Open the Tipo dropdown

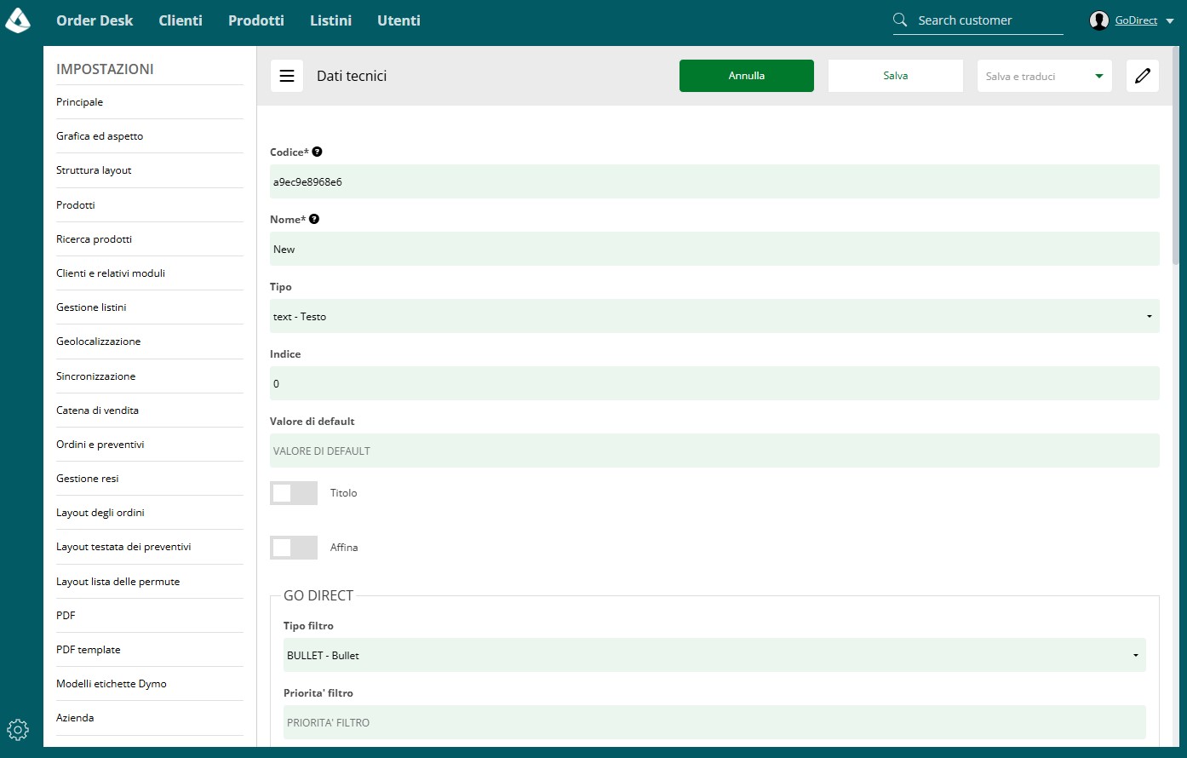(x=714, y=316)
